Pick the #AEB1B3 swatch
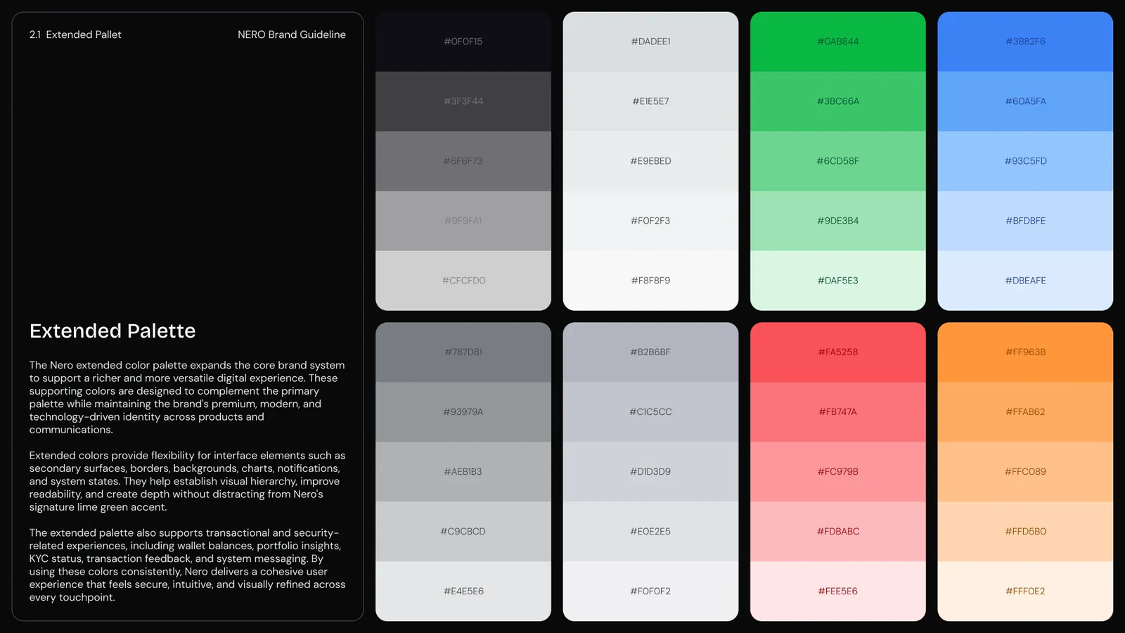Image resolution: width=1125 pixels, height=633 pixels. click(x=463, y=472)
